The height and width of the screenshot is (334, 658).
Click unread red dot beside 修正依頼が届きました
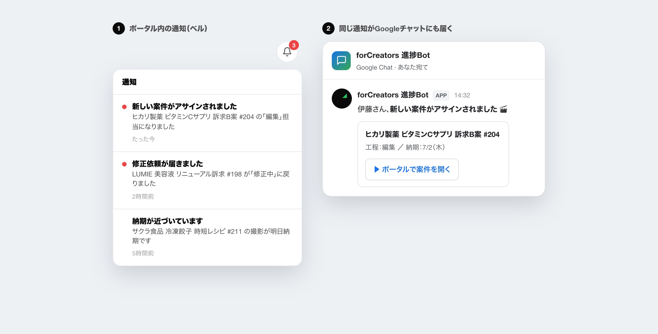click(124, 164)
